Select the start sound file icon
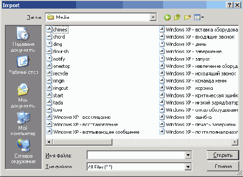 coord(49,95)
